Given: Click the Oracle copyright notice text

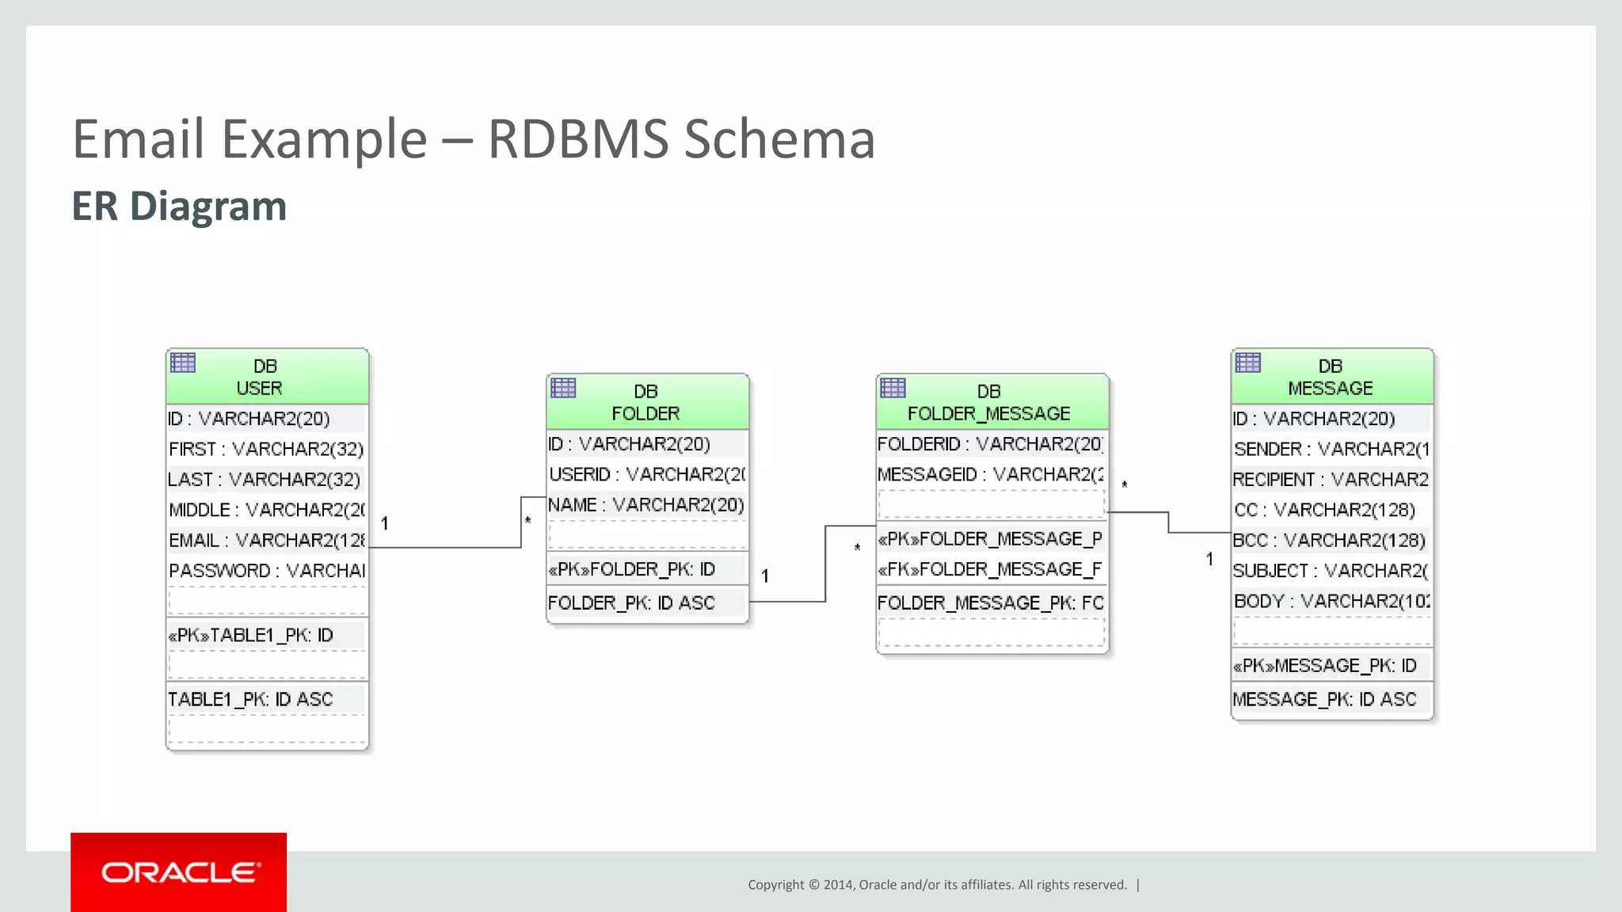Looking at the screenshot, I should tap(937, 885).
